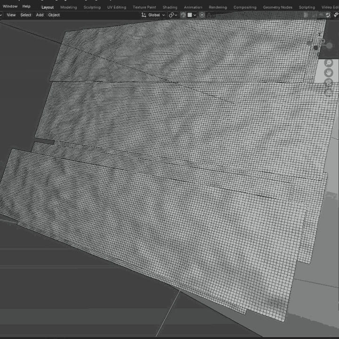Toggle the camera view icon
Image resolution: width=339 pixels, height=339 pixels.
tap(330, 83)
